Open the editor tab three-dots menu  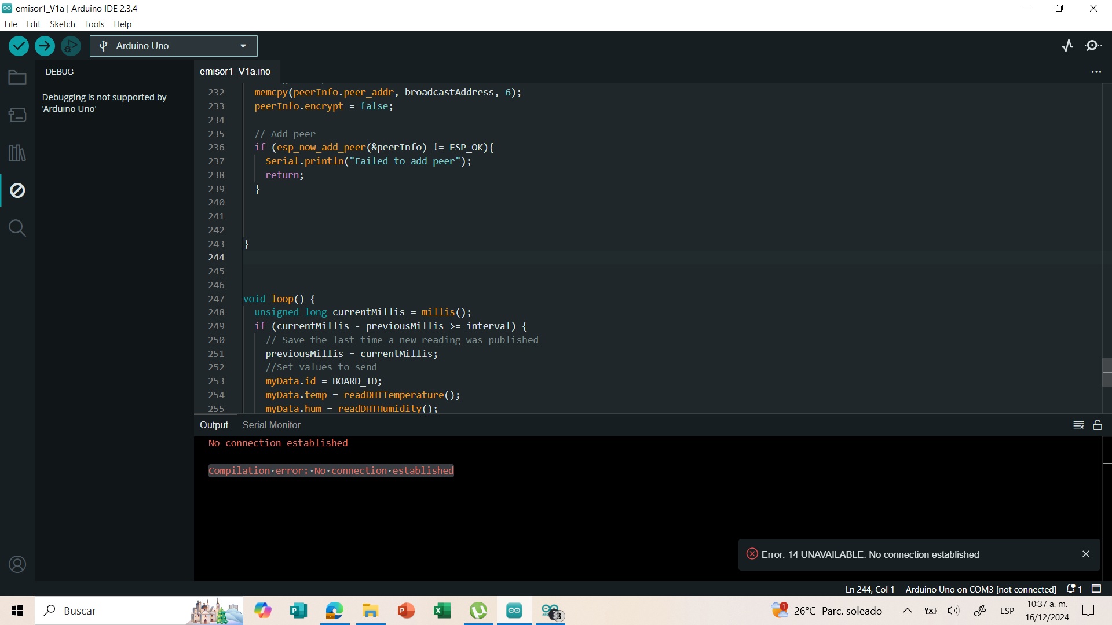point(1096,72)
